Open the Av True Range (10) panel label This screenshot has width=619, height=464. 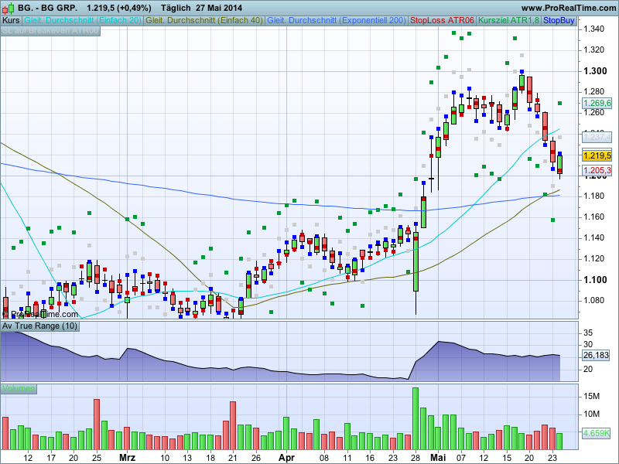coord(40,326)
